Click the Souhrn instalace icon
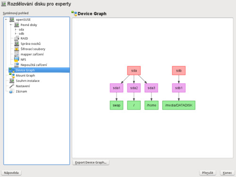Screen dimensions: 236x177 click(x=12, y=80)
